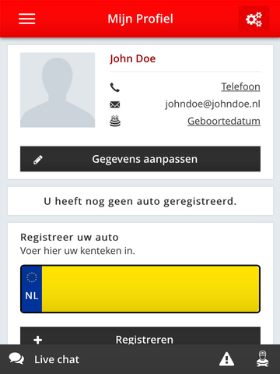Click the John Doe name heading
Image resolution: width=280 pixels, height=374 pixels.
point(132,58)
